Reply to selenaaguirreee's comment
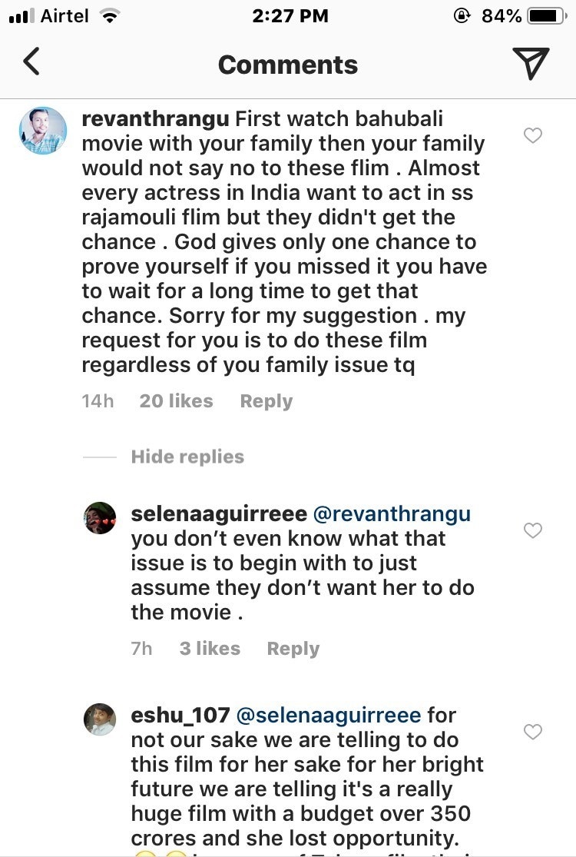Viewport: 576px width, 857px height. 293,649
